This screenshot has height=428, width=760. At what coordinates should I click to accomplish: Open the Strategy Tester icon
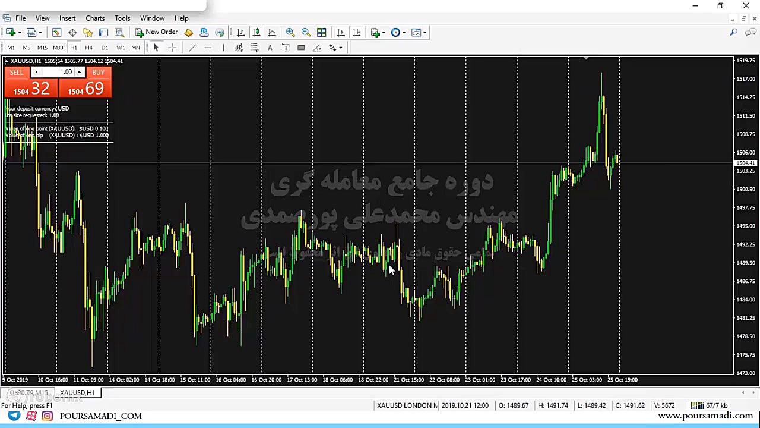[119, 33]
